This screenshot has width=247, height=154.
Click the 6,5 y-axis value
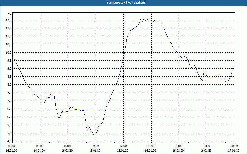[10, 109]
